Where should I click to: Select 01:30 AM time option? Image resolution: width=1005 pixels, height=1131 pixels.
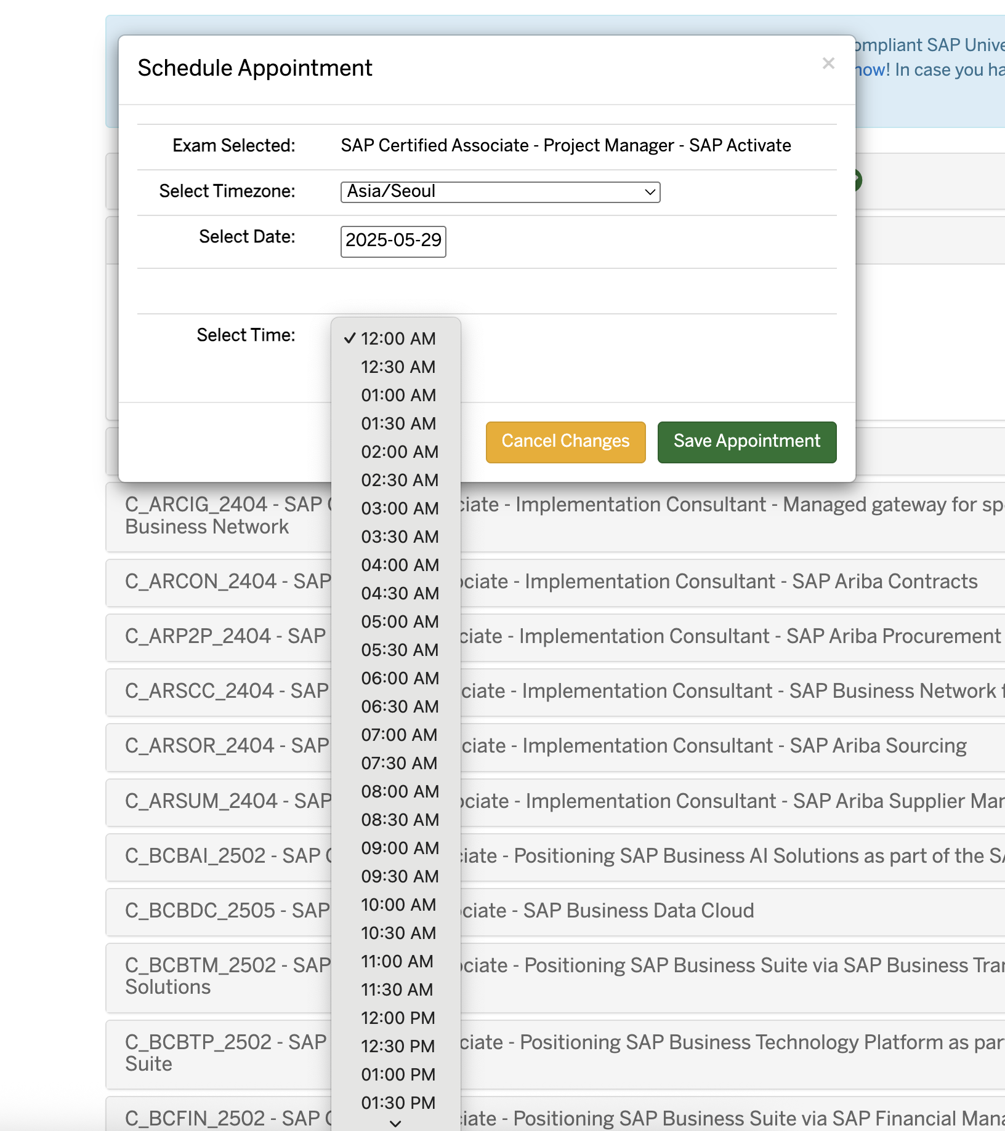click(x=396, y=423)
